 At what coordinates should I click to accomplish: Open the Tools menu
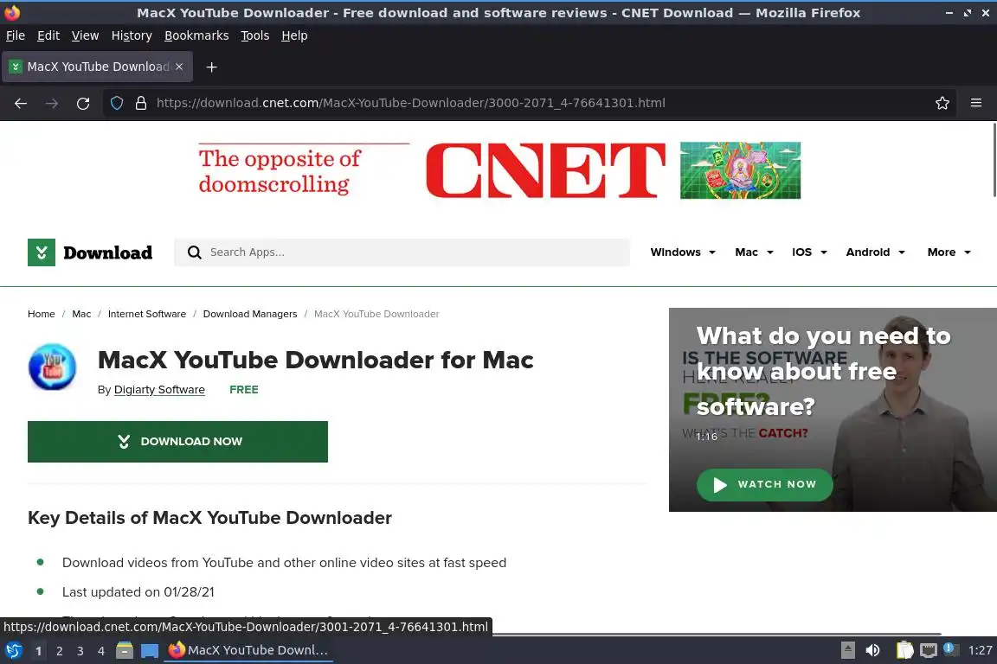coord(255,35)
